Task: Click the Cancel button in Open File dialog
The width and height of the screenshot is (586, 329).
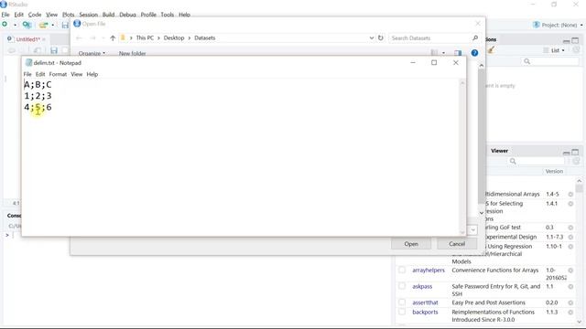Action: coord(457,244)
